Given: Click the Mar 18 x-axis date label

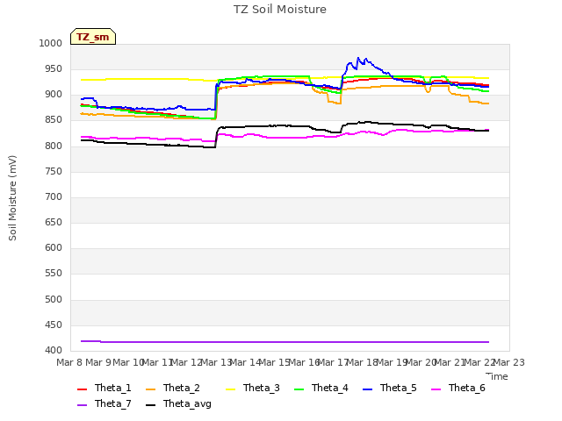Looking at the screenshot, I should (363, 362).
